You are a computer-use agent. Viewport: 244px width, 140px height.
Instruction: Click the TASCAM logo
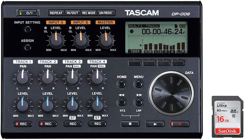pyautogui.click(x=142, y=13)
